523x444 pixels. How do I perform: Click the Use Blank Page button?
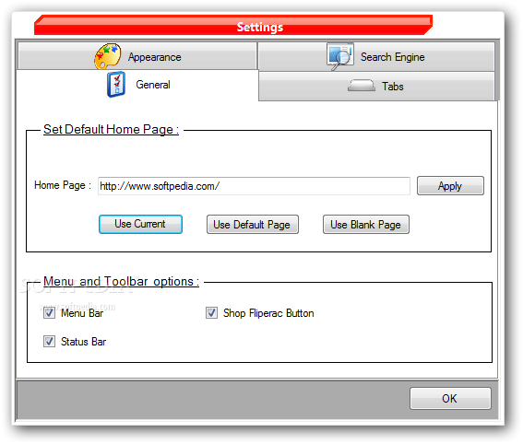(x=366, y=225)
